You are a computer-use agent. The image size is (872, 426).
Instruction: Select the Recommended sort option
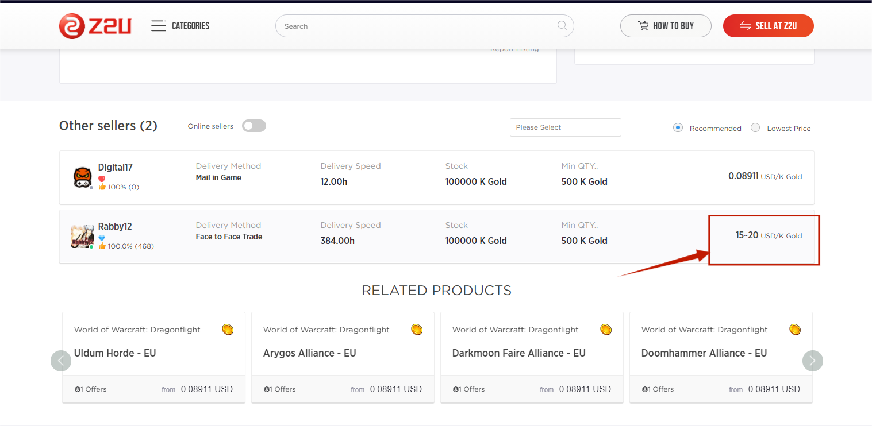click(678, 127)
